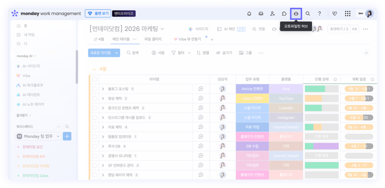Open 먼데이닷컴 KPI board in the sidebar
Image resolution: width=385 pixels, height=188 pixels.
[34, 156]
